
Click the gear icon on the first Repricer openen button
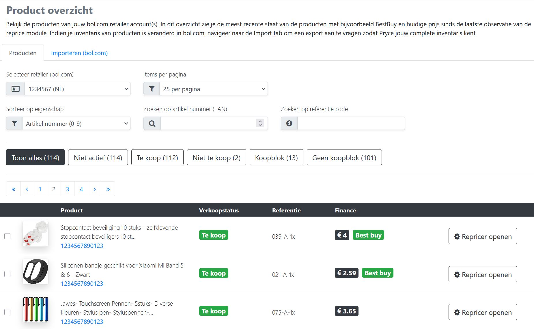pyautogui.click(x=457, y=236)
